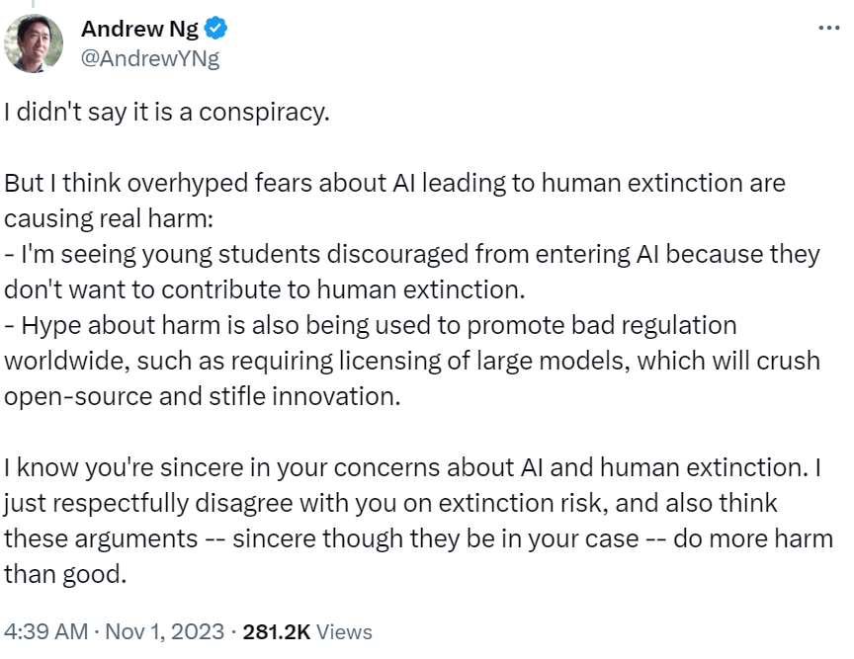
Task: Open tweet details via the 4:39 AM timestamp
Action: (x=44, y=631)
